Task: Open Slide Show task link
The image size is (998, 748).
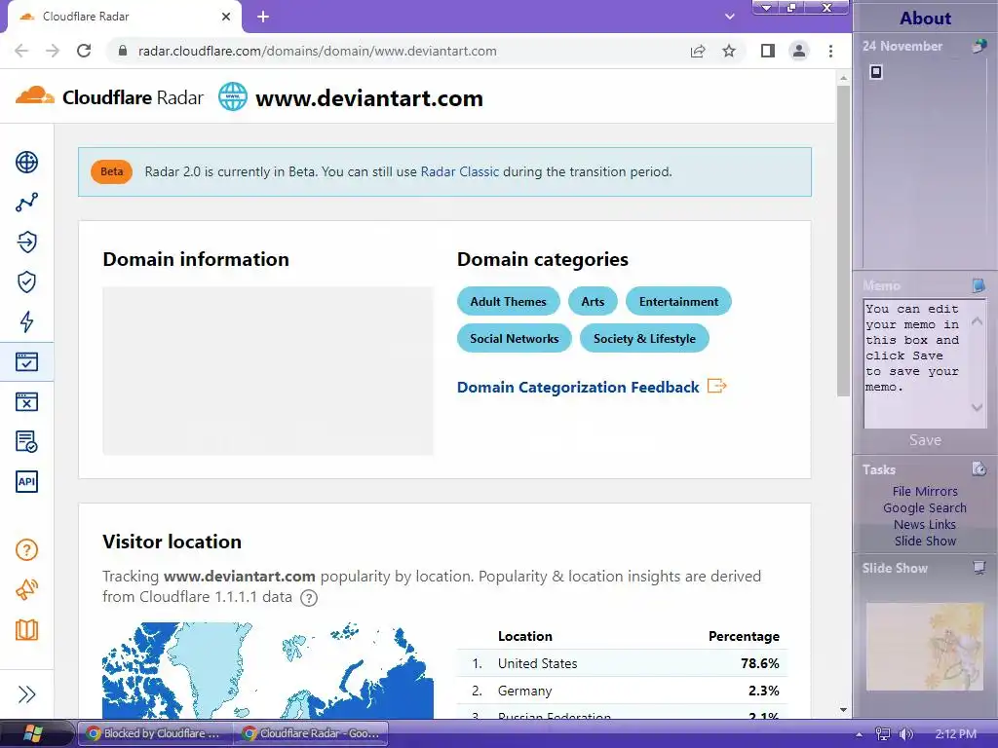Action: click(925, 541)
